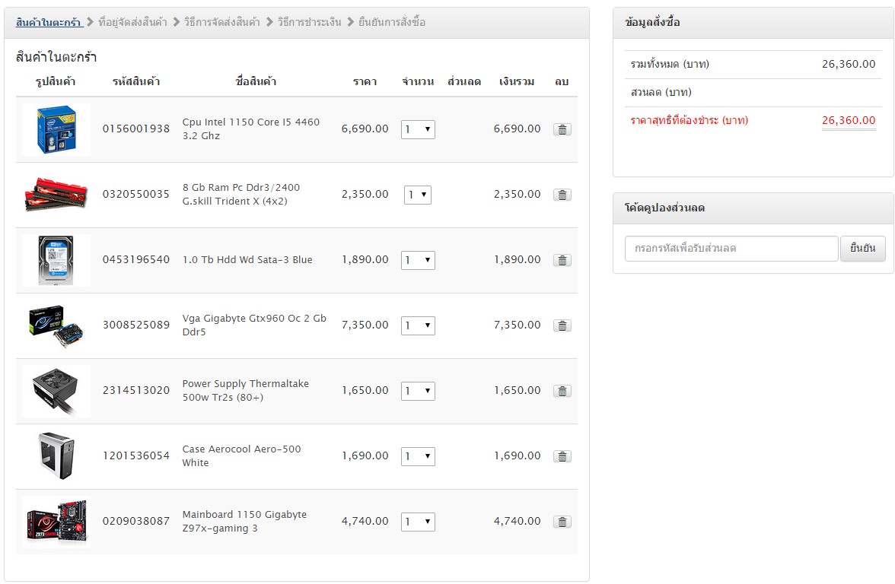Click product name 8 Gb Ram Pc Ddr3/2400
The width and height of the screenshot is (895, 584).
pos(240,195)
